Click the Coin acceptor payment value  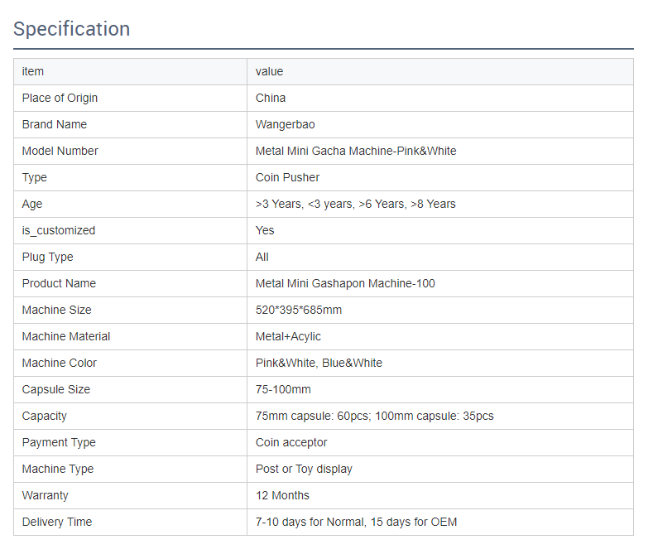[291, 442]
